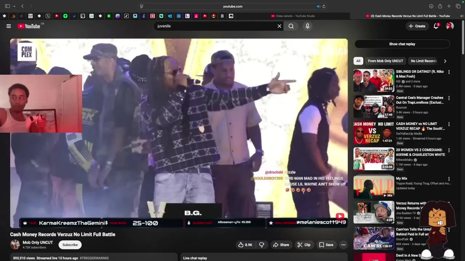Open options for My Mix

tap(449, 179)
